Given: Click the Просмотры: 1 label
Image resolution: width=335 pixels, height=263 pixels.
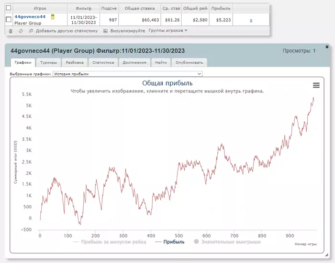Looking at the screenshot, I should [x=299, y=51].
